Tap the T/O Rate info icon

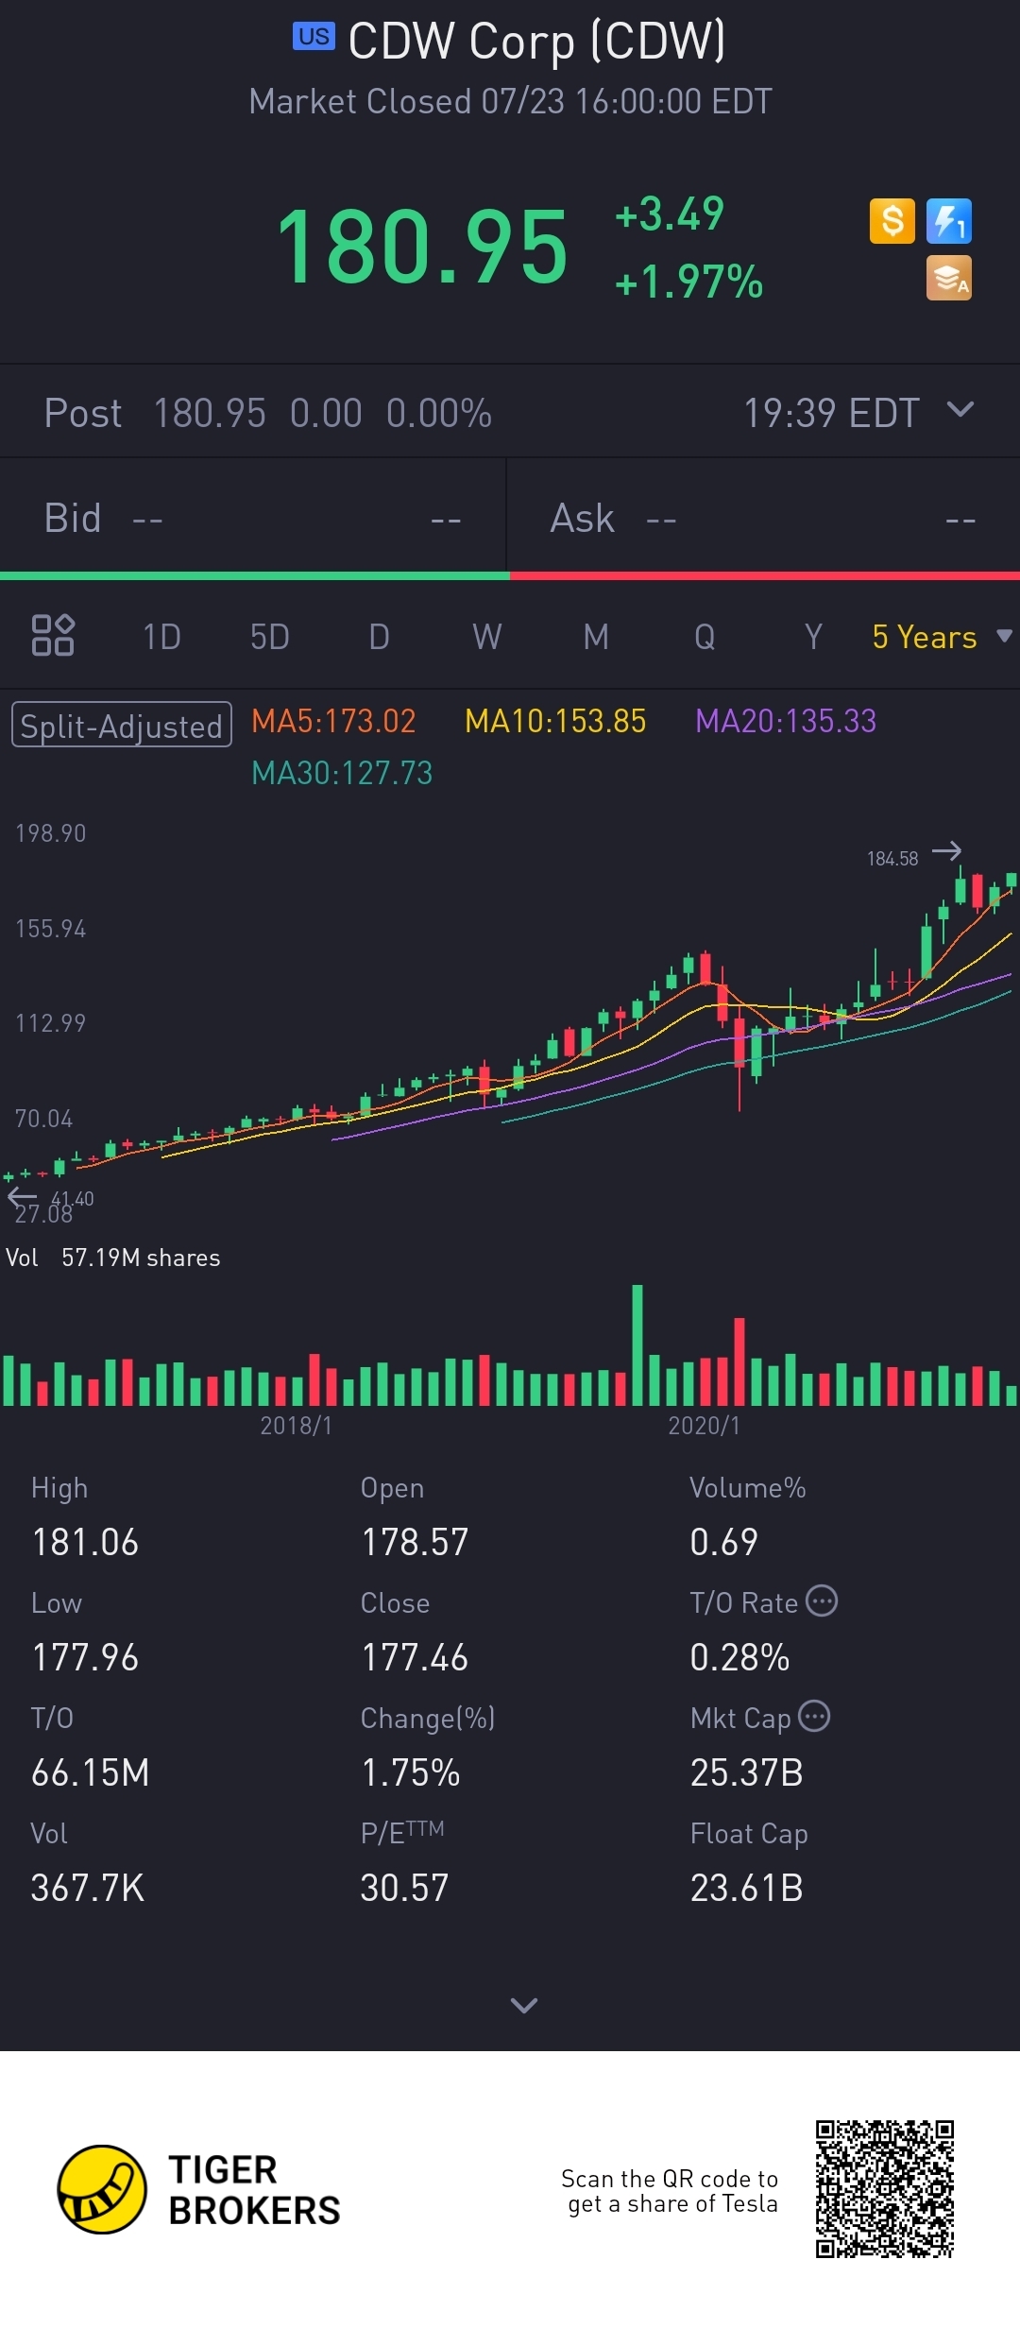tap(822, 1600)
